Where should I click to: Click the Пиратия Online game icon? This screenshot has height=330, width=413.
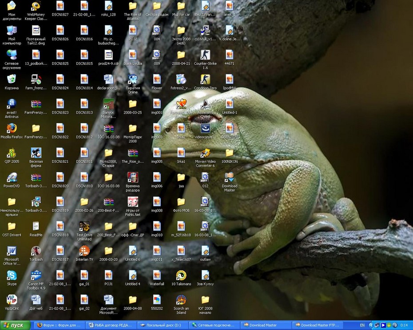pos(133,84)
